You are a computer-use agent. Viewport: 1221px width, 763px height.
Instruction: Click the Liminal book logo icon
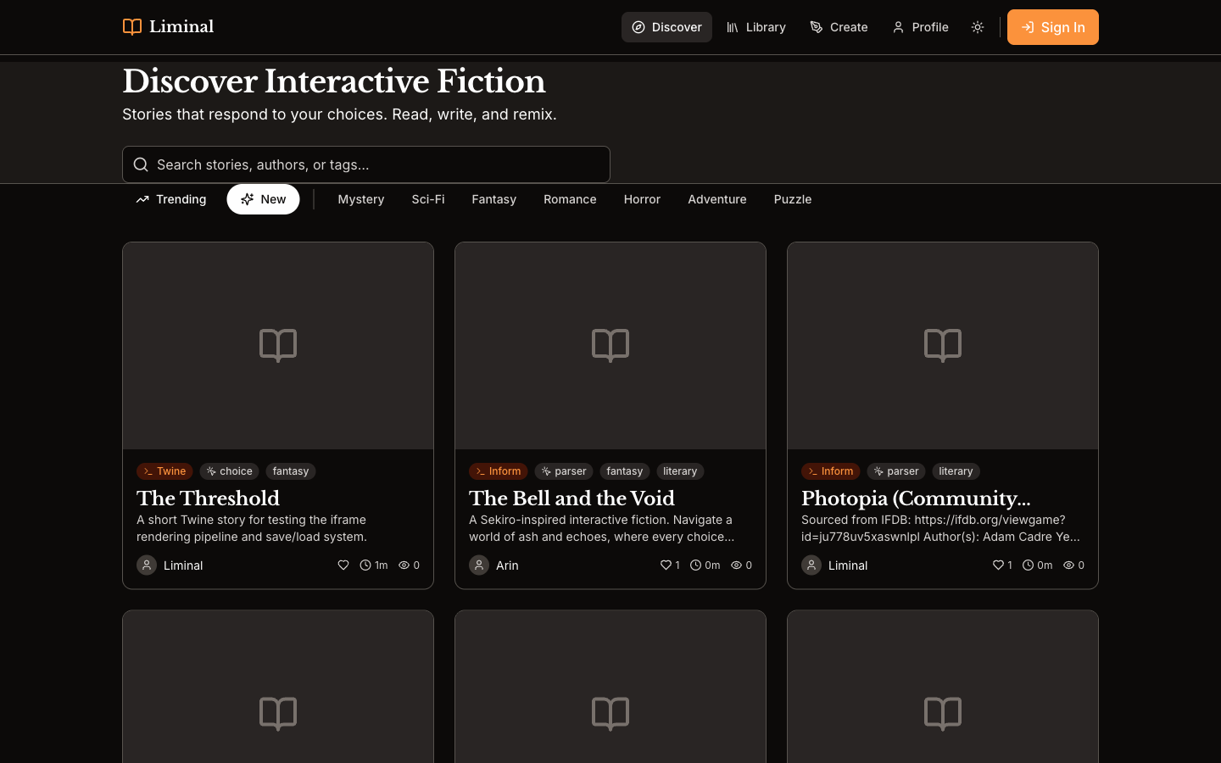[x=132, y=27]
